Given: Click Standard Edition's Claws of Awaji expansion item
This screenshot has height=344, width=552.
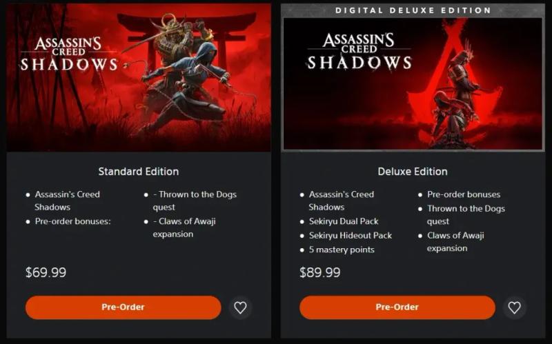Looking at the screenshot, I should point(184,227).
